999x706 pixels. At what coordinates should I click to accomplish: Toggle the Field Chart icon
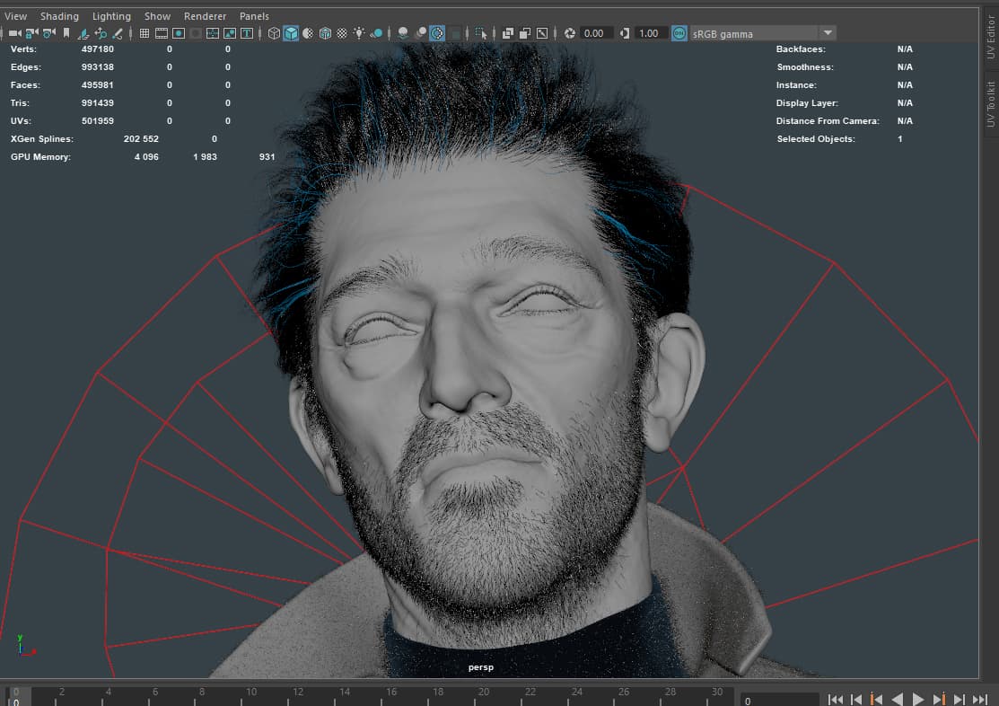(213, 33)
